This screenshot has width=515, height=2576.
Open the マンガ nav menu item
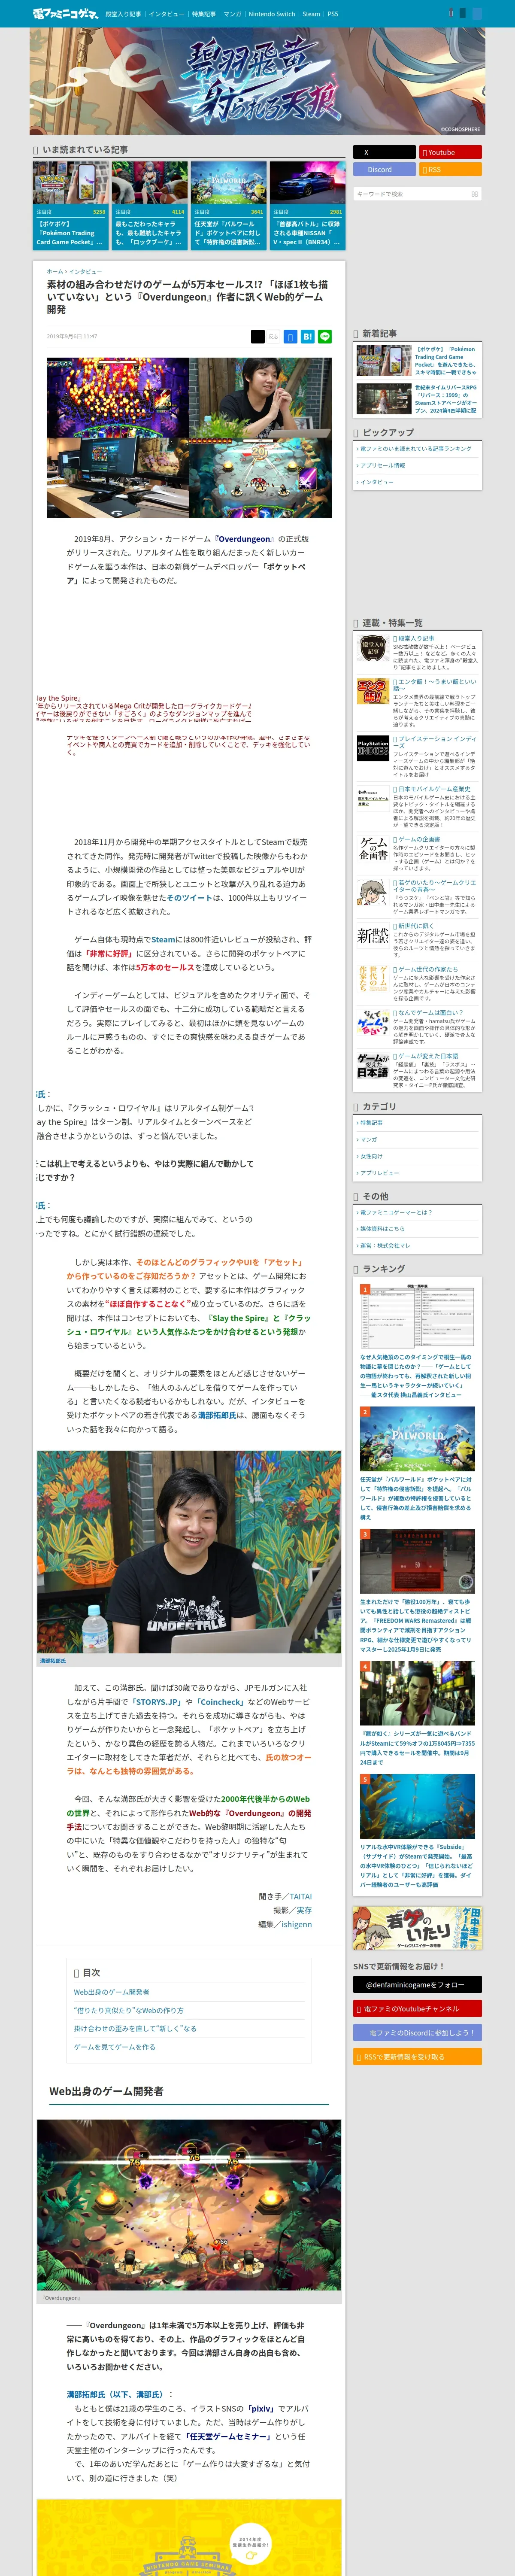(232, 14)
